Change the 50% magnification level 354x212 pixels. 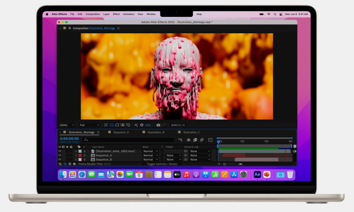click(67, 125)
